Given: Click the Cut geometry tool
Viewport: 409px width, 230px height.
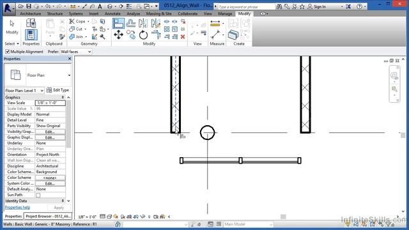Looking at the screenshot, I should [76, 29].
